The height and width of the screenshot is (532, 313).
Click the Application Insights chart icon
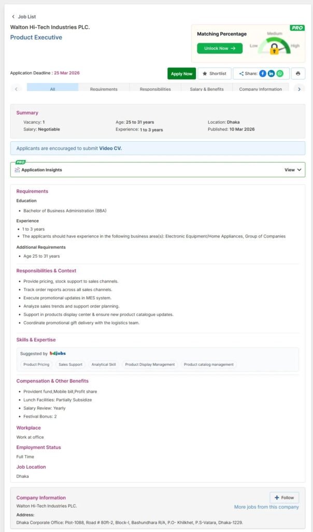(x=17, y=170)
